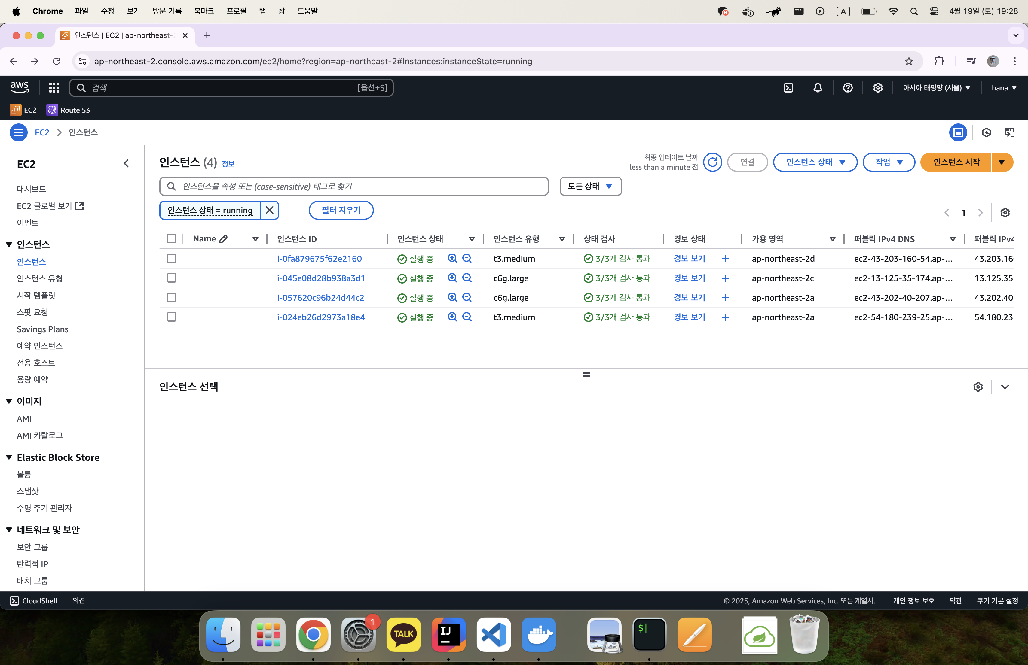Open the AWS help question mark menu
The width and height of the screenshot is (1028, 665).
click(848, 88)
